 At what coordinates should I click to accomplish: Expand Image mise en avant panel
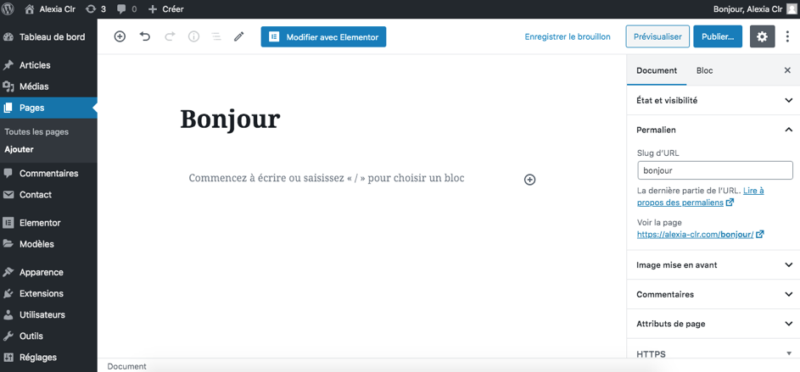coord(713,265)
